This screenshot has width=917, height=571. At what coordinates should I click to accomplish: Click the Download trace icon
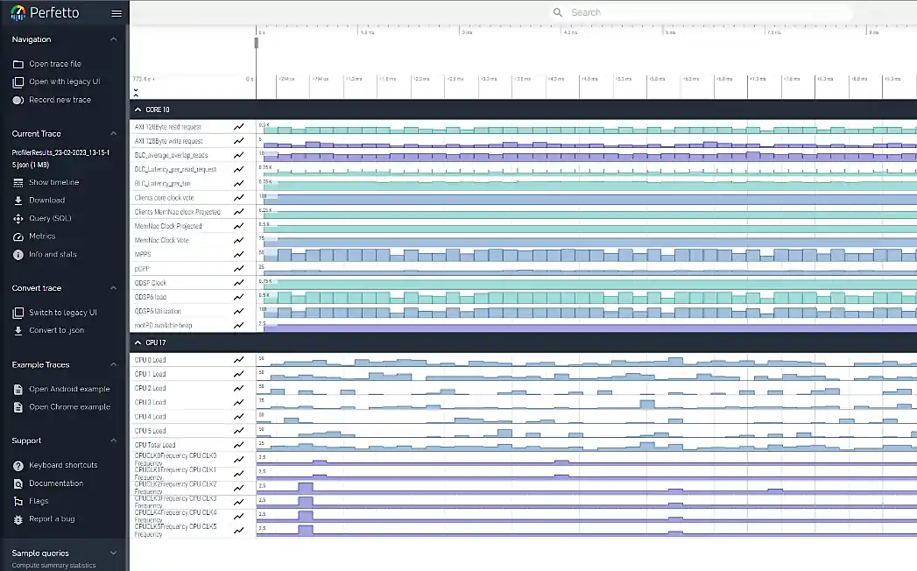click(x=17, y=200)
